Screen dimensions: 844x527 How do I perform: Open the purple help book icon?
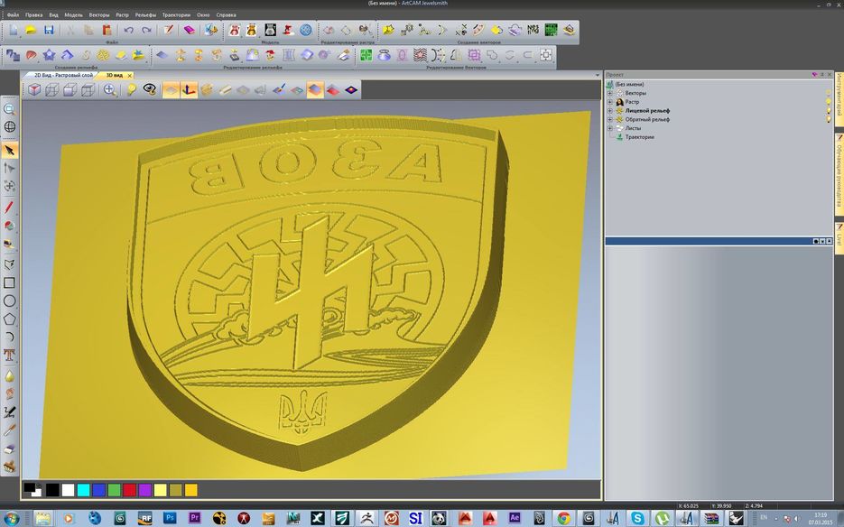[189, 30]
